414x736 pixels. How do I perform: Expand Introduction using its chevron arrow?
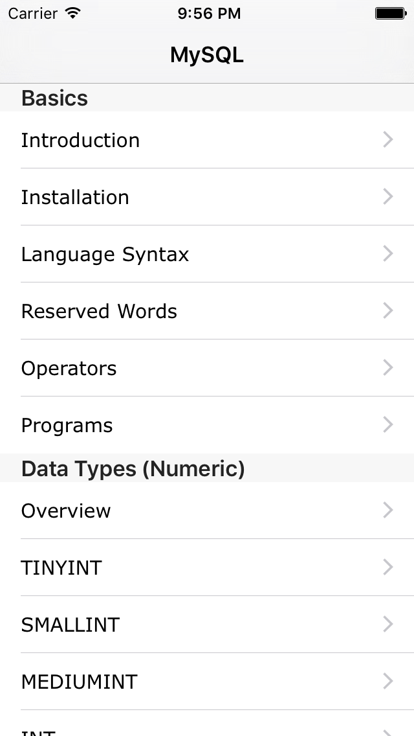click(x=387, y=140)
